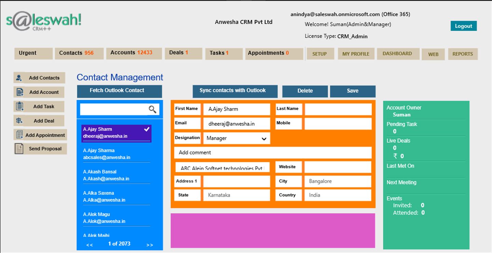Click the Add comment field
Image resolution: width=492 pixels, height=253 pixels.
pyautogui.click(x=273, y=153)
